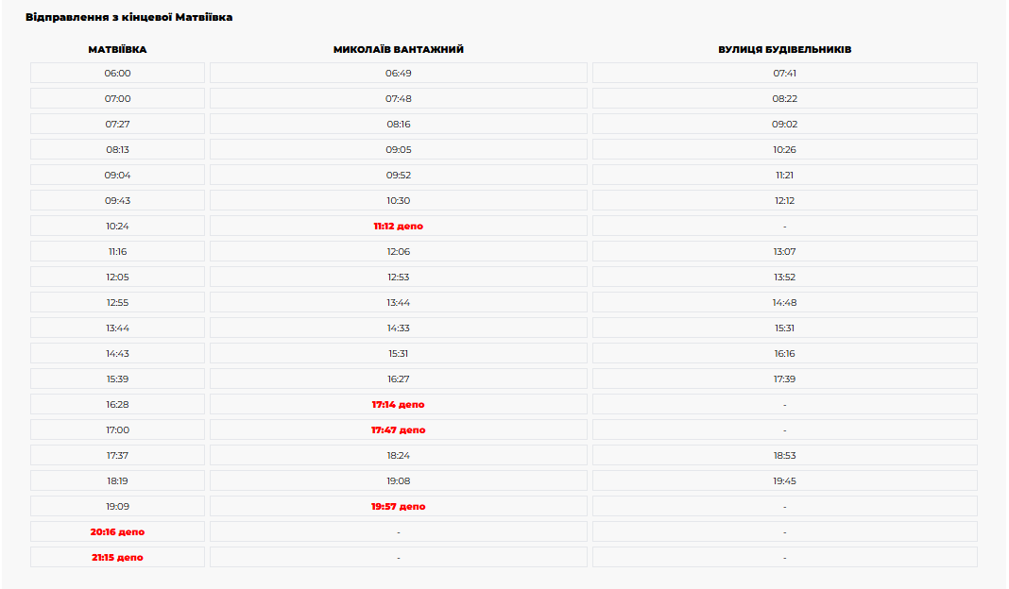
Task: Click the red 21:15 депо cell
Action: (x=117, y=558)
